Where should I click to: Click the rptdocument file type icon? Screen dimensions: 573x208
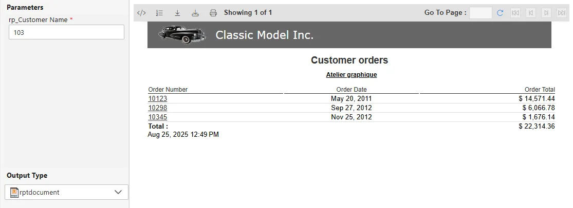[x=14, y=192]
